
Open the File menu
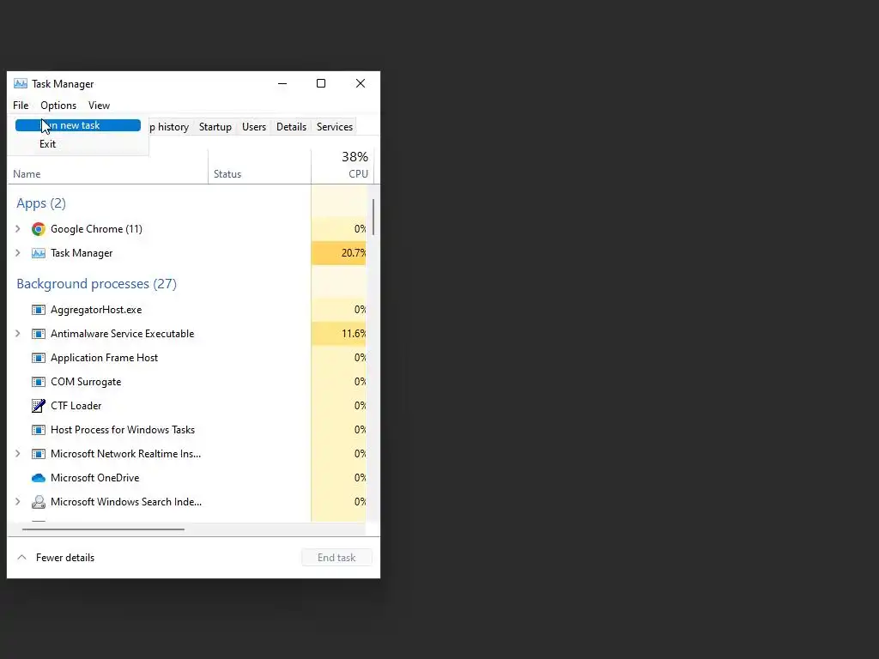21,106
